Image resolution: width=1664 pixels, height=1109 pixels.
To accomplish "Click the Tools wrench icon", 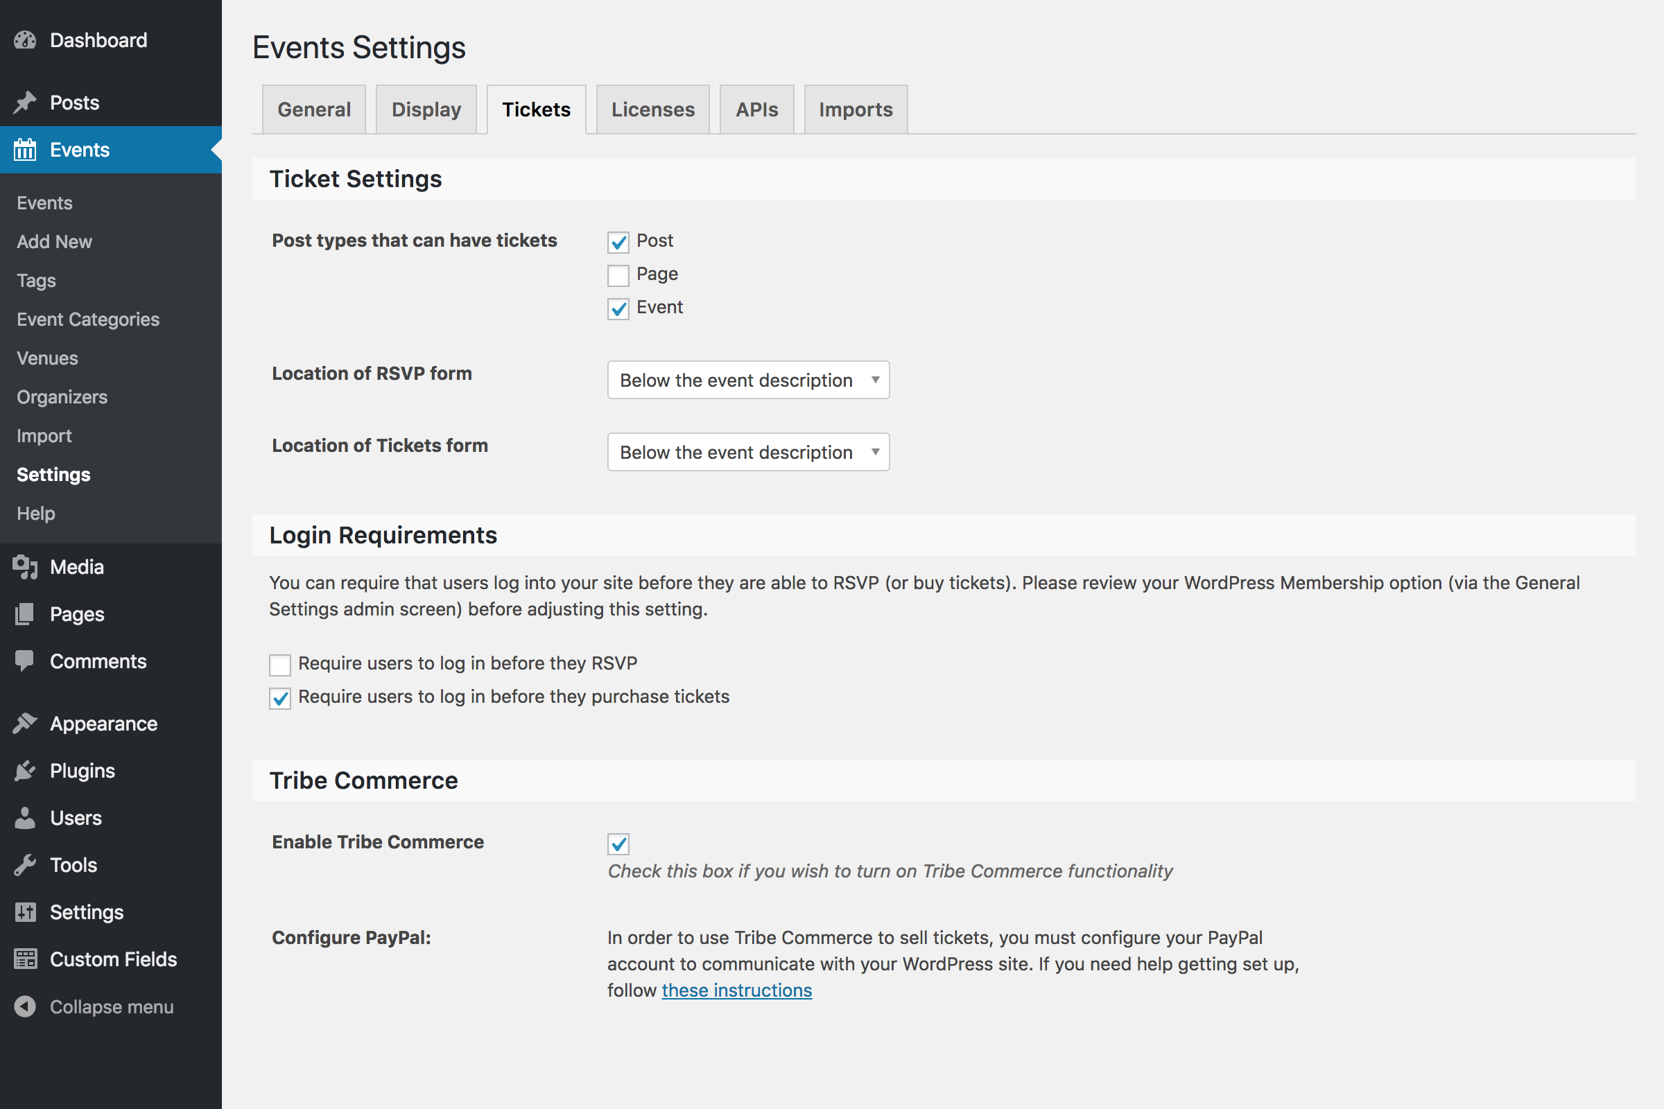I will coord(25,865).
